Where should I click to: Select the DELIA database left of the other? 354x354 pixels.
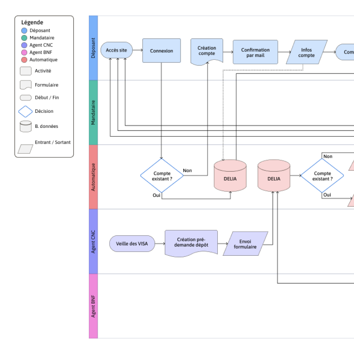pyautogui.click(x=230, y=176)
